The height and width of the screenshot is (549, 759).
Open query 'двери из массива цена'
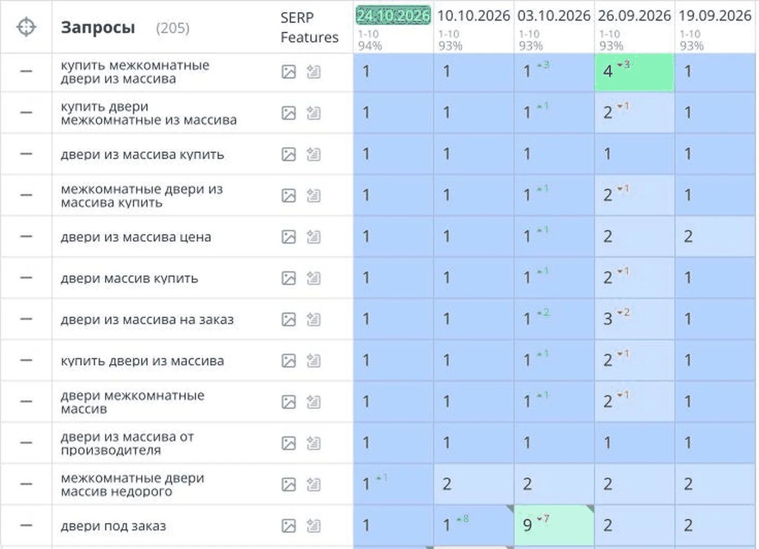pyautogui.click(x=136, y=237)
